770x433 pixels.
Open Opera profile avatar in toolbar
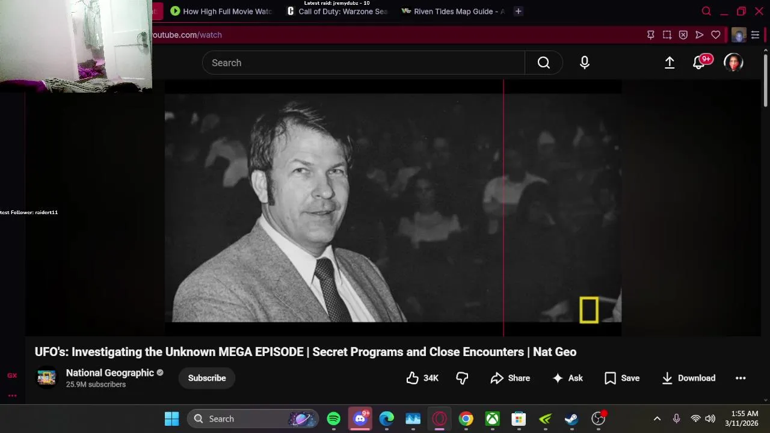(x=739, y=35)
